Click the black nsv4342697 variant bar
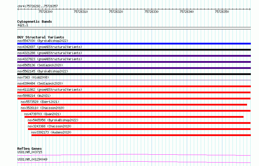 pos(134,50)
